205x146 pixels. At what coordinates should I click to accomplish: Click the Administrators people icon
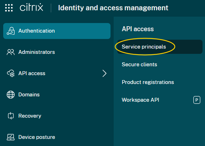point(11,52)
